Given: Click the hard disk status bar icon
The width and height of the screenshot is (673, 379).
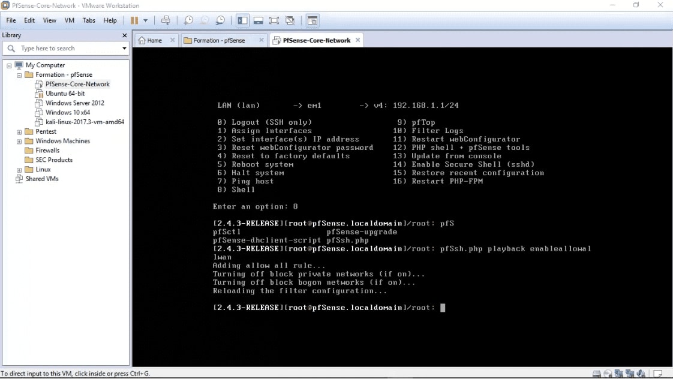Looking at the screenshot, I should point(597,374).
